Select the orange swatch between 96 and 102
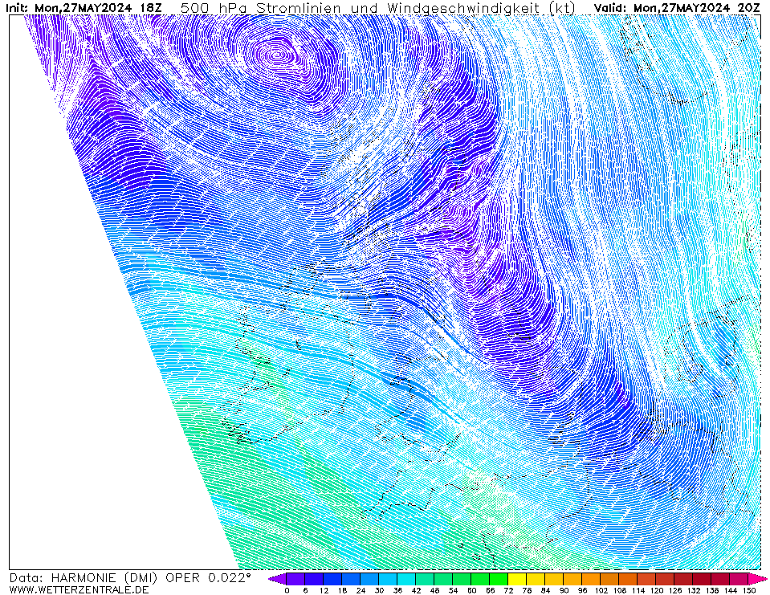 (591, 579)
